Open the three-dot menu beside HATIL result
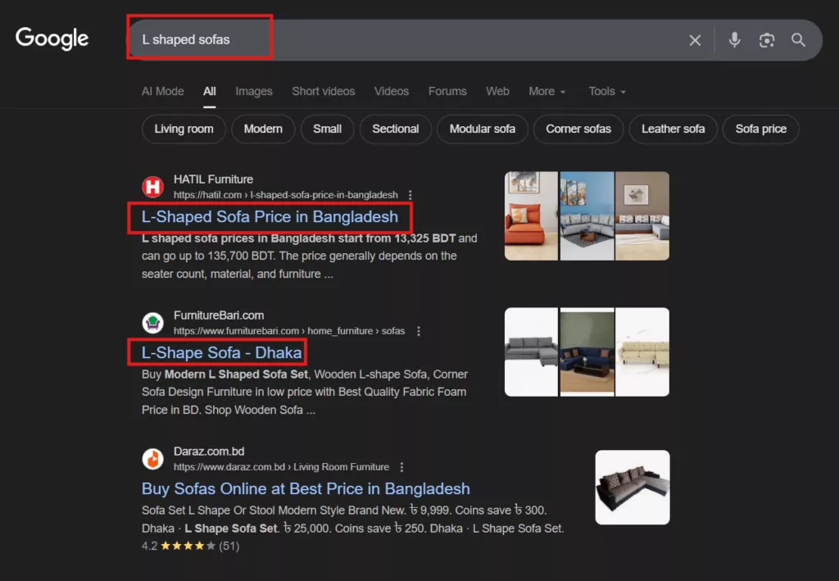 coord(410,194)
